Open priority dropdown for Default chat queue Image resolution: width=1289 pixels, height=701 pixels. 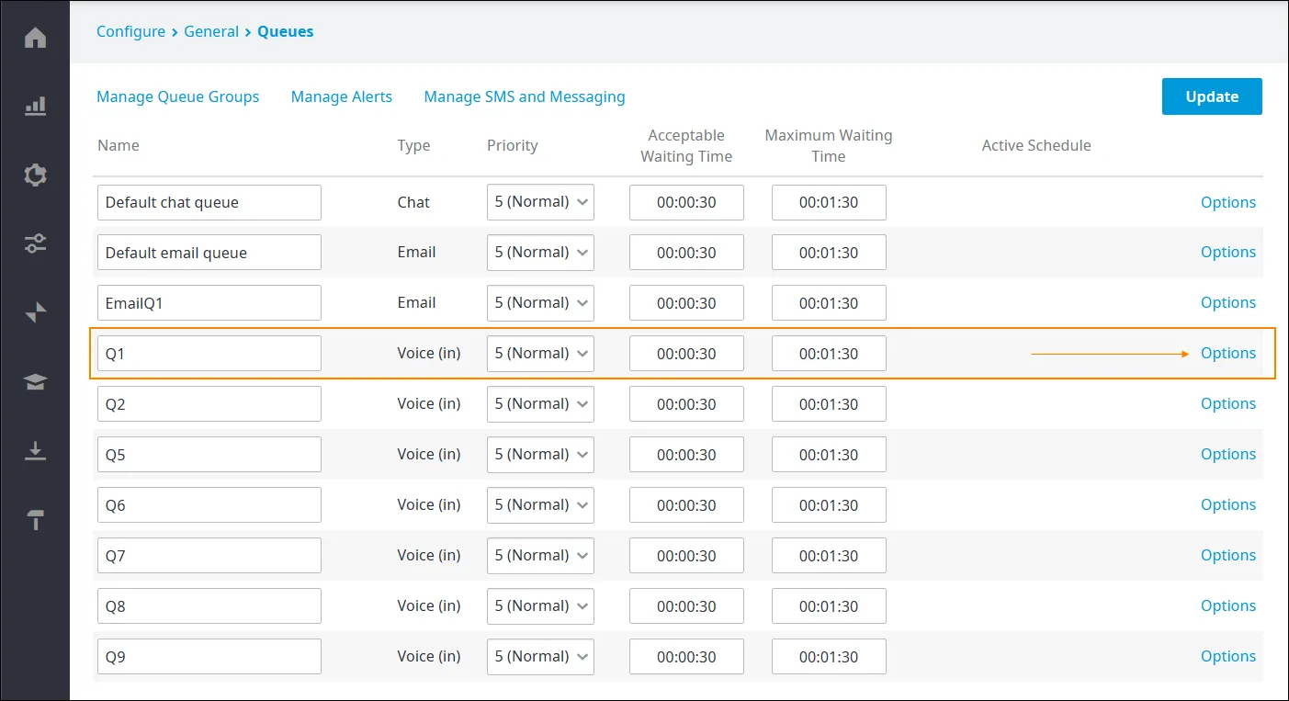540,202
